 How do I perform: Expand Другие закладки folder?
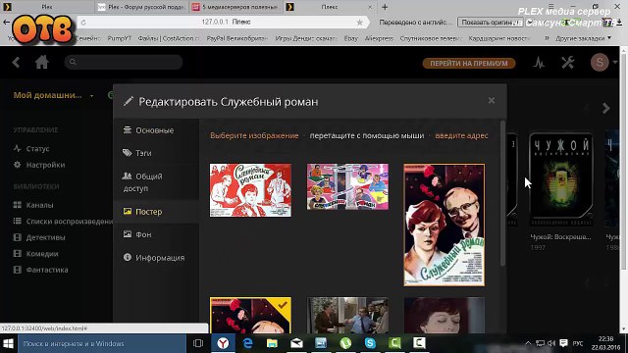[583, 38]
